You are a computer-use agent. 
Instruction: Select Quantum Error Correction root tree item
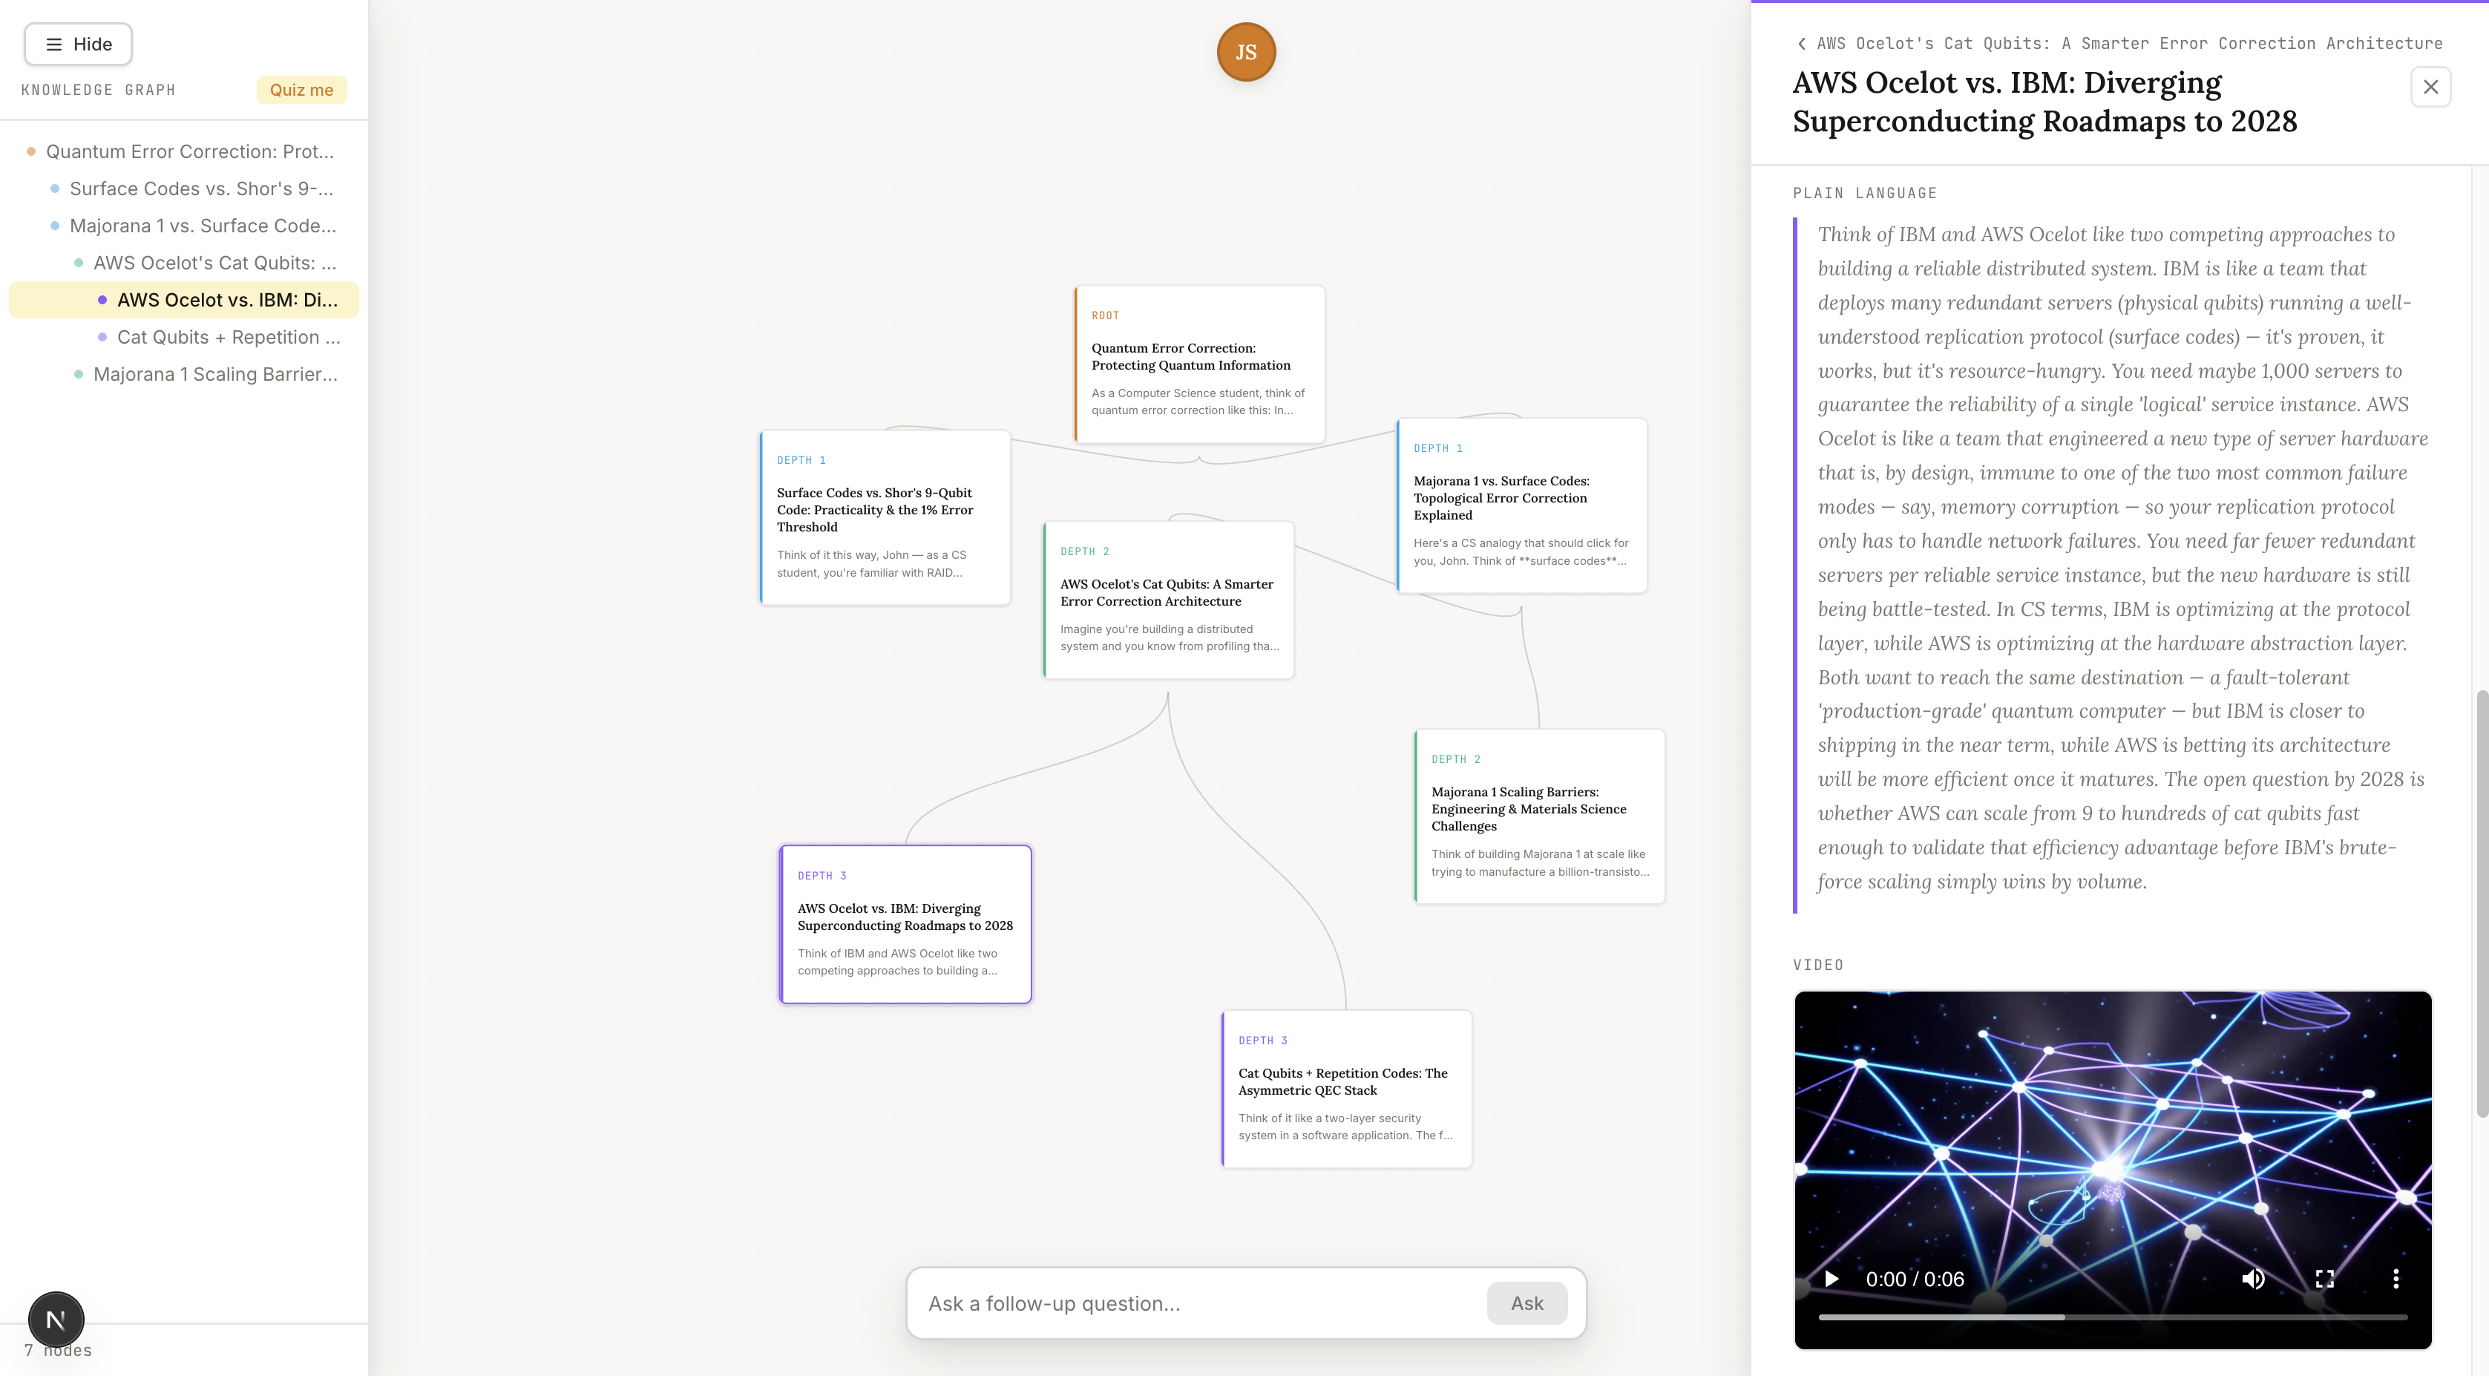coord(189,151)
